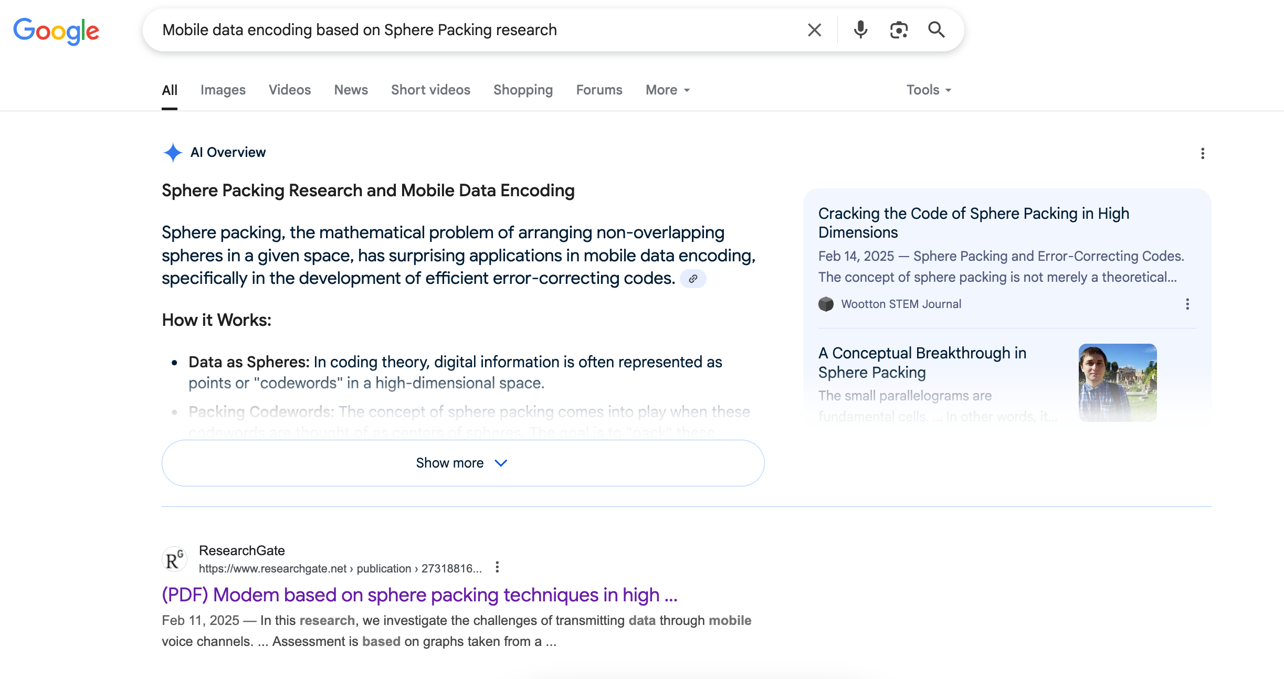Open ResearchGate result three-dot menu
This screenshot has height=679, width=1284.
[497, 567]
